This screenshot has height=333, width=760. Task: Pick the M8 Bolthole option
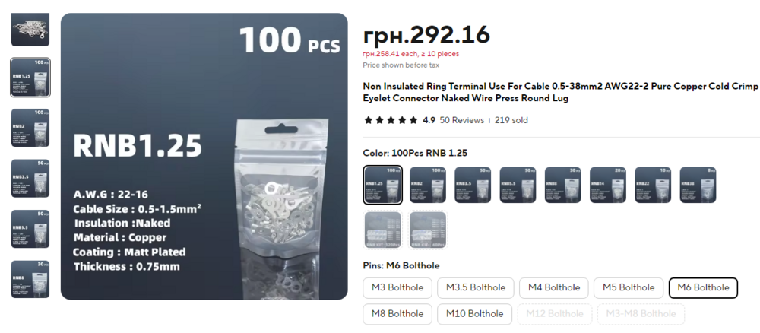pyautogui.click(x=397, y=314)
